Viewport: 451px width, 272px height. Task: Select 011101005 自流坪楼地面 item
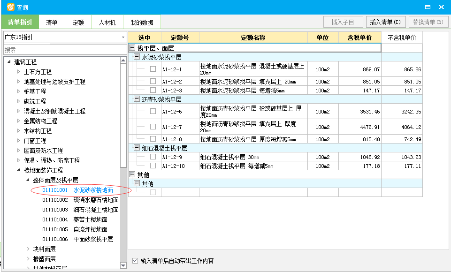coord(75,229)
